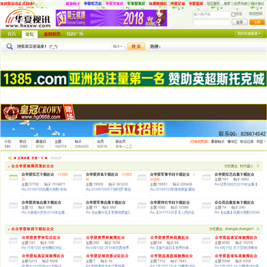Click the forum icon beside 华夏综艺合集下载区

pyautogui.click(x=206, y=177)
